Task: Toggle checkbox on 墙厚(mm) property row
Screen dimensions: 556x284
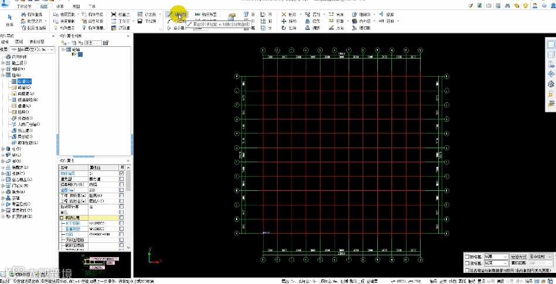Action: coord(122,190)
